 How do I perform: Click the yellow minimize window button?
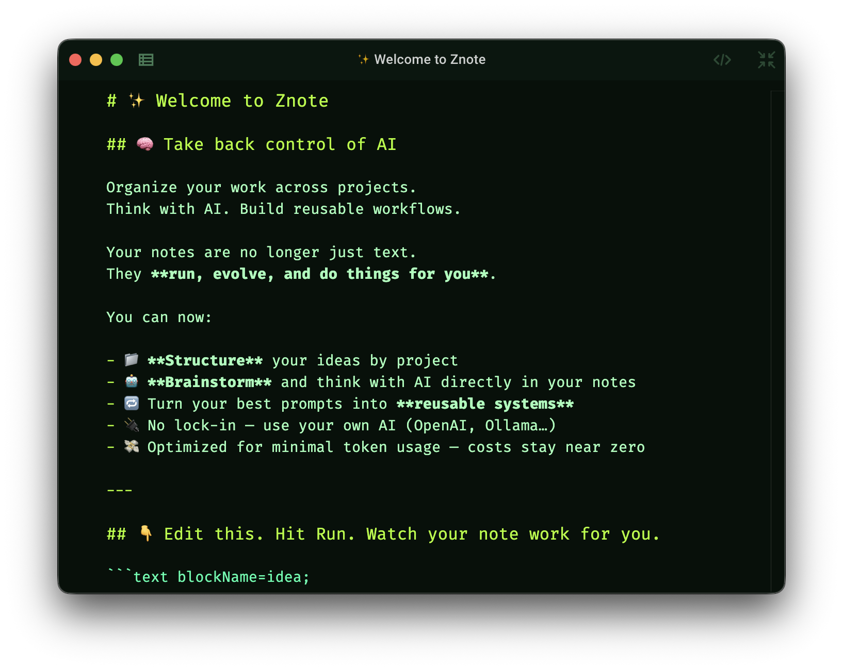click(x=96, y=60)
